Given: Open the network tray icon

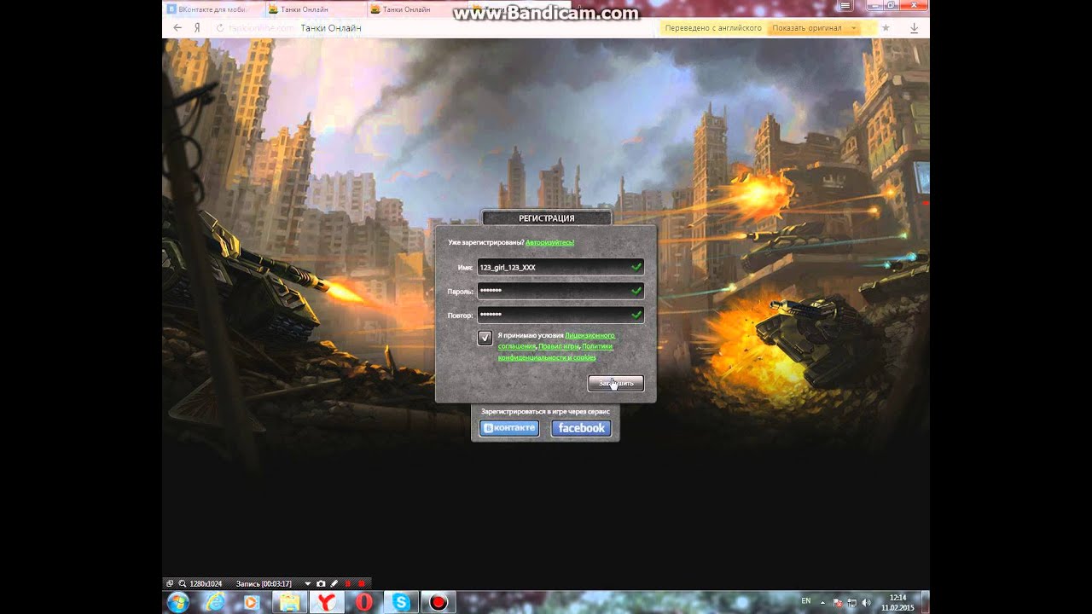Looking at the screenshot, I should point(851,602).
